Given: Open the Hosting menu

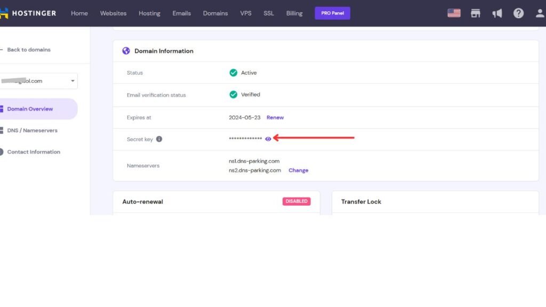Looking at the screenshot, I should click(x=149, y=13).
